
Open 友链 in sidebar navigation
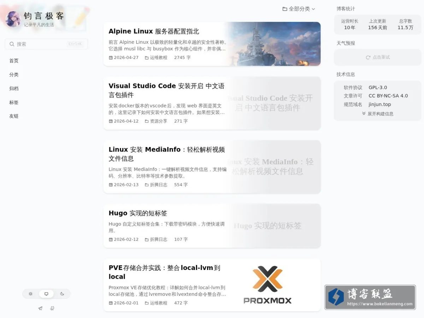(14, 116)
